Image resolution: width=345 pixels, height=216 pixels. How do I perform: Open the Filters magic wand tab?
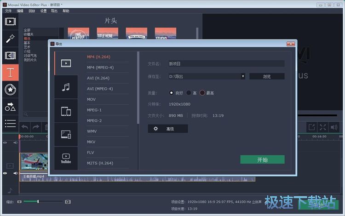coord(10,39)
